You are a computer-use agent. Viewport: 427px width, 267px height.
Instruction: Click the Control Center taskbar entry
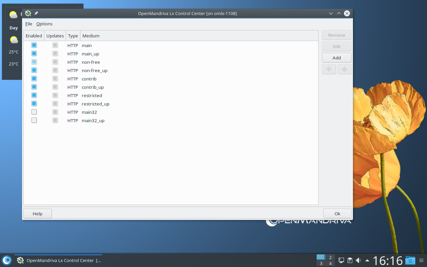point(58,260)
